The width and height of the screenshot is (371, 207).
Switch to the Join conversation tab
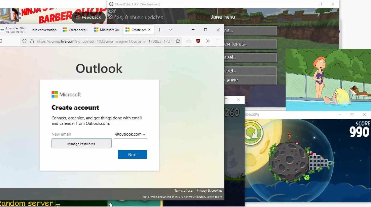pyautogui.click(x=44, y=30)
